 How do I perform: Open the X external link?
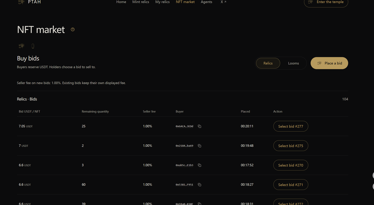pyautogui.click(x=223, y=2)
